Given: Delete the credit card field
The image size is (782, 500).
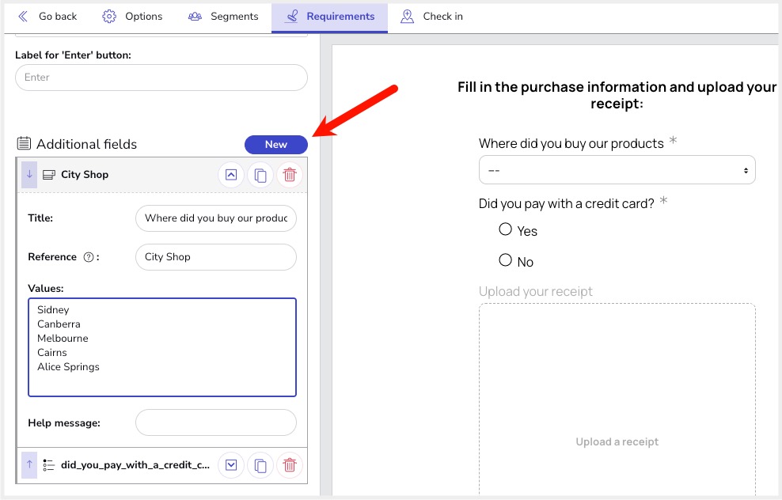Looking at the screenshot, I should [290, 465].
